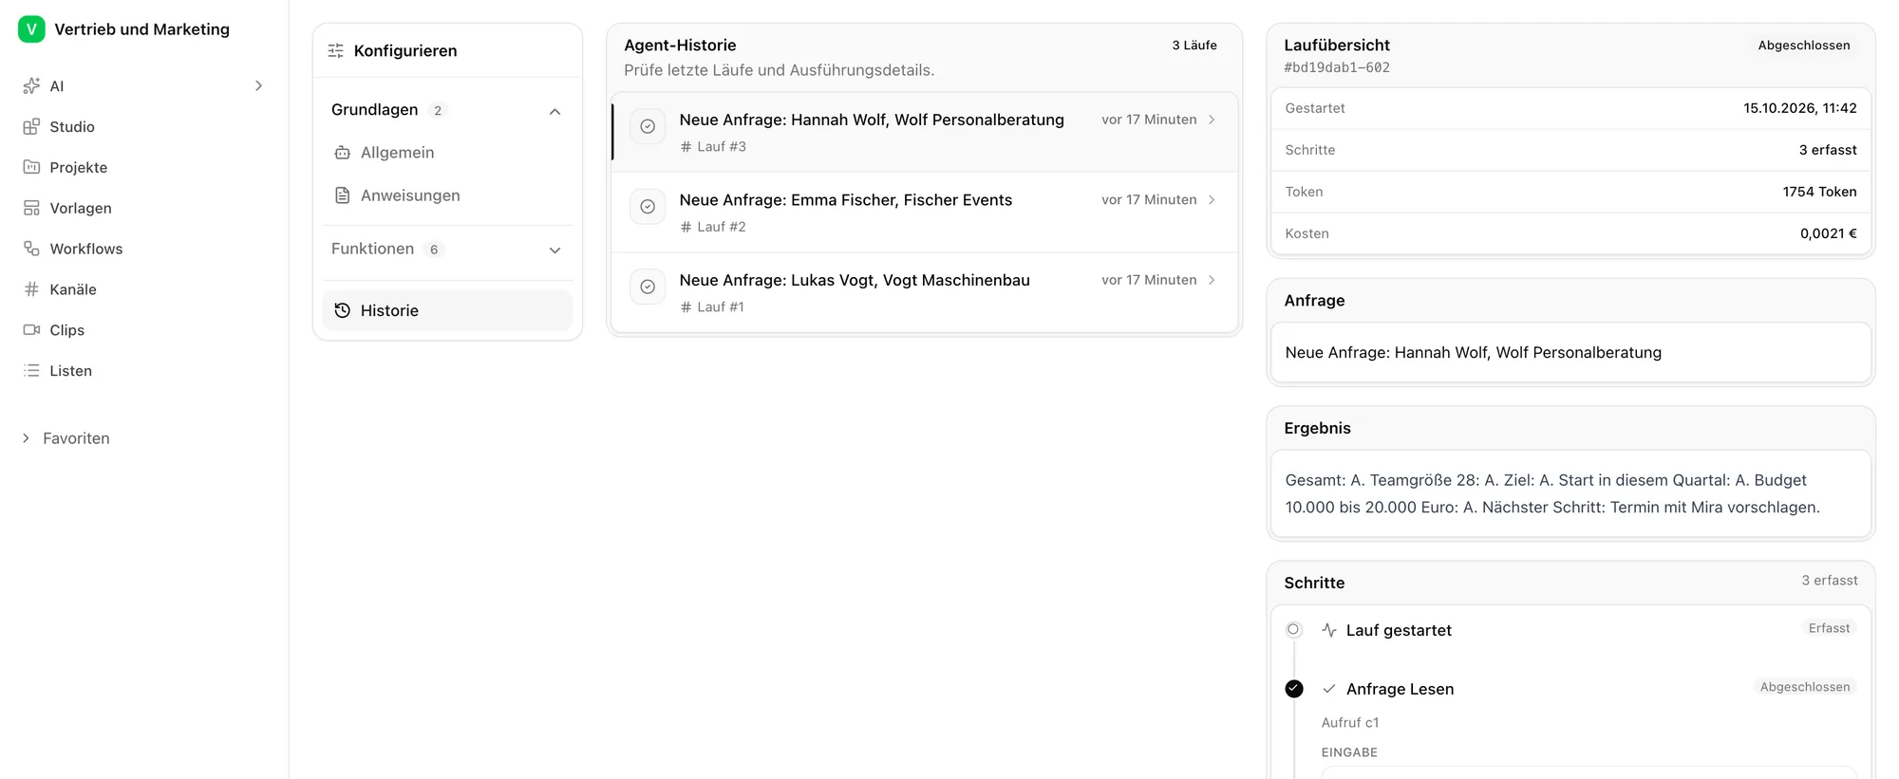Click the Clips camera icon
The width and height of the screenshot is (1899, 779).
(31, 330)
